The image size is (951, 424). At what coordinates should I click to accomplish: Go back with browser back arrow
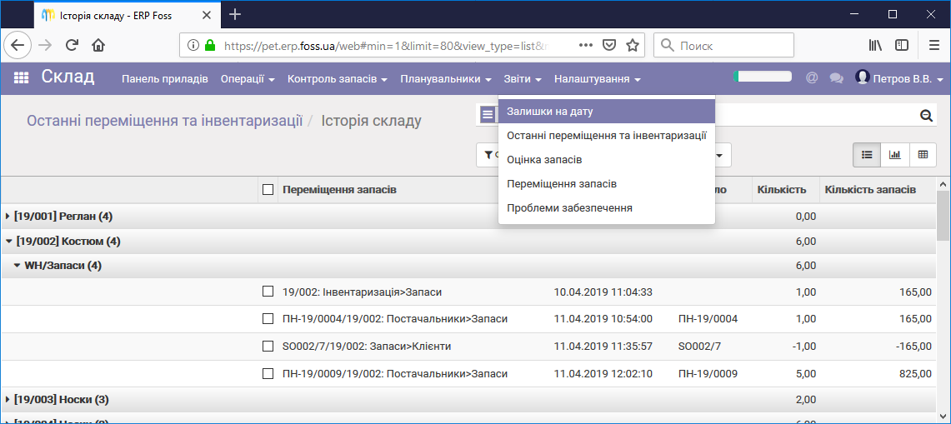point(17,45)
